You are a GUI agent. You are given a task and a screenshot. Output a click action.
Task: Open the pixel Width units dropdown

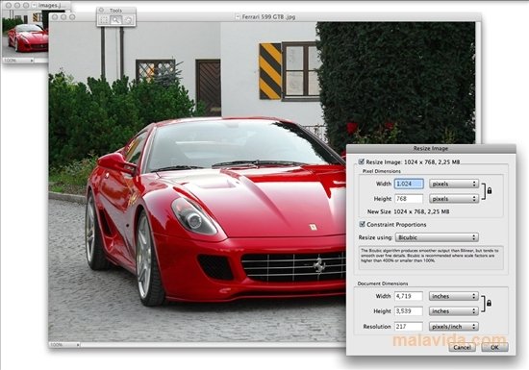coord(454,184)
